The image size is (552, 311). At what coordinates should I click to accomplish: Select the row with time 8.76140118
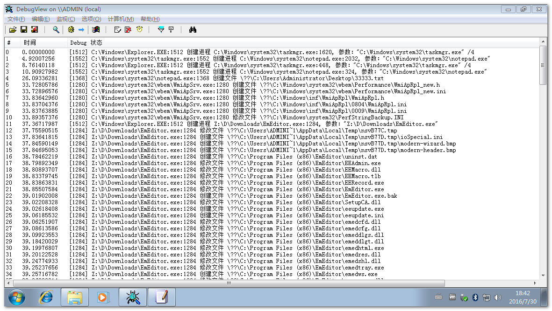(272, 65)
